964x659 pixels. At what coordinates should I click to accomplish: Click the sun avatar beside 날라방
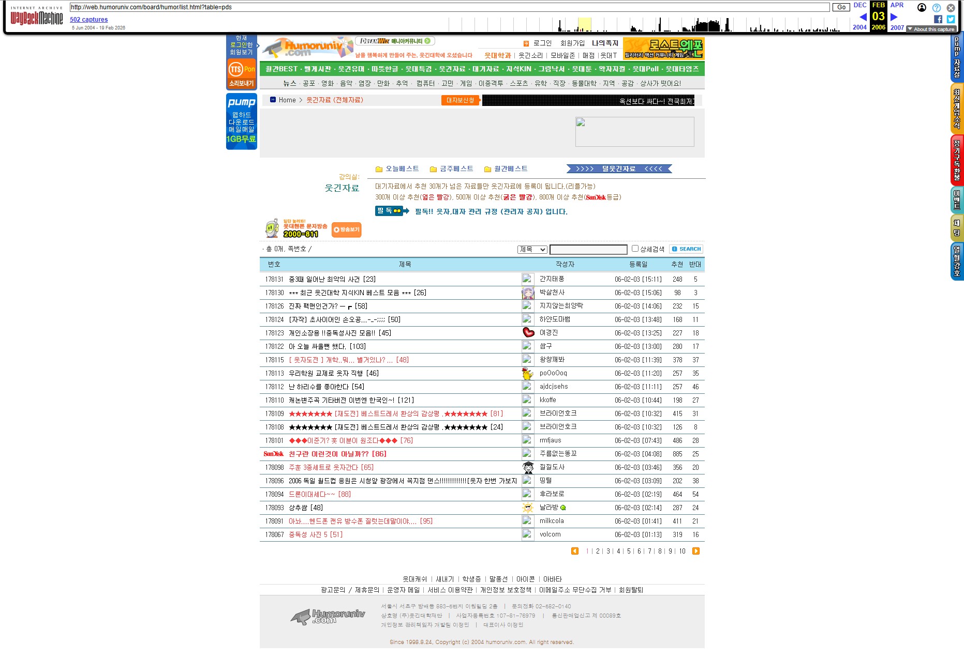528,508
